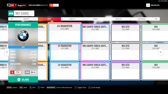
Task: Switch to the Bugatti manufacturer tab
Action: [x=72, y=19]
